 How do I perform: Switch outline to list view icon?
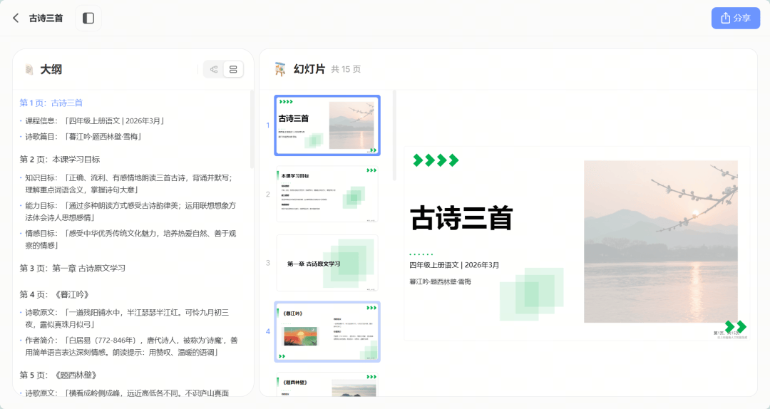(x=233, y=69)
